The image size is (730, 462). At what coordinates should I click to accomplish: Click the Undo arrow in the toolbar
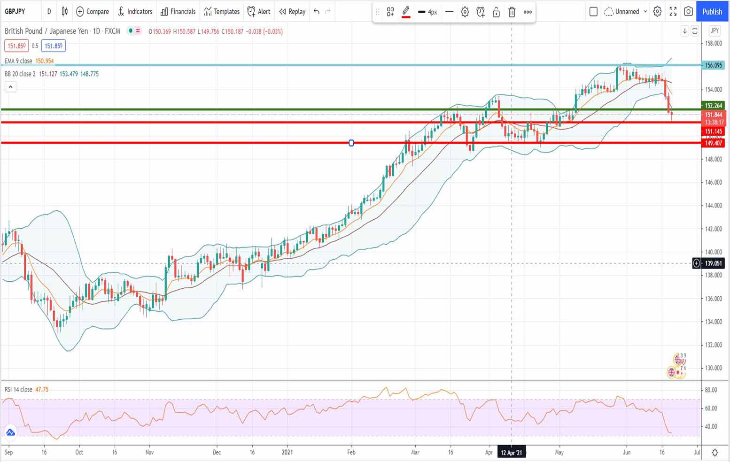tap(317, 11)
